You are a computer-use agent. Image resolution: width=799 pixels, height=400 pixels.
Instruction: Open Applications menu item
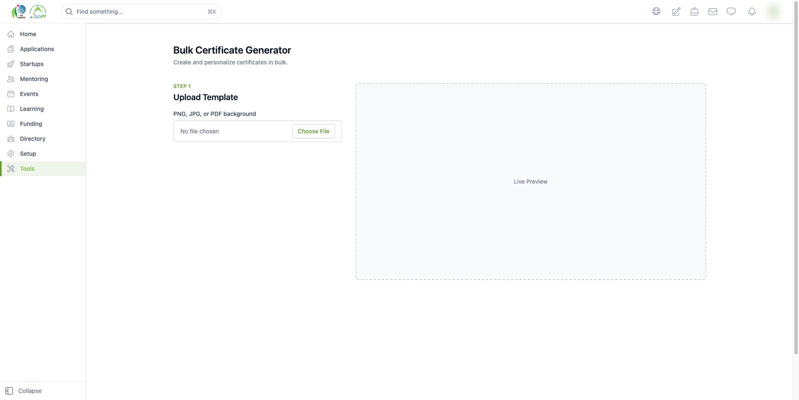click(x=43, y=49)
